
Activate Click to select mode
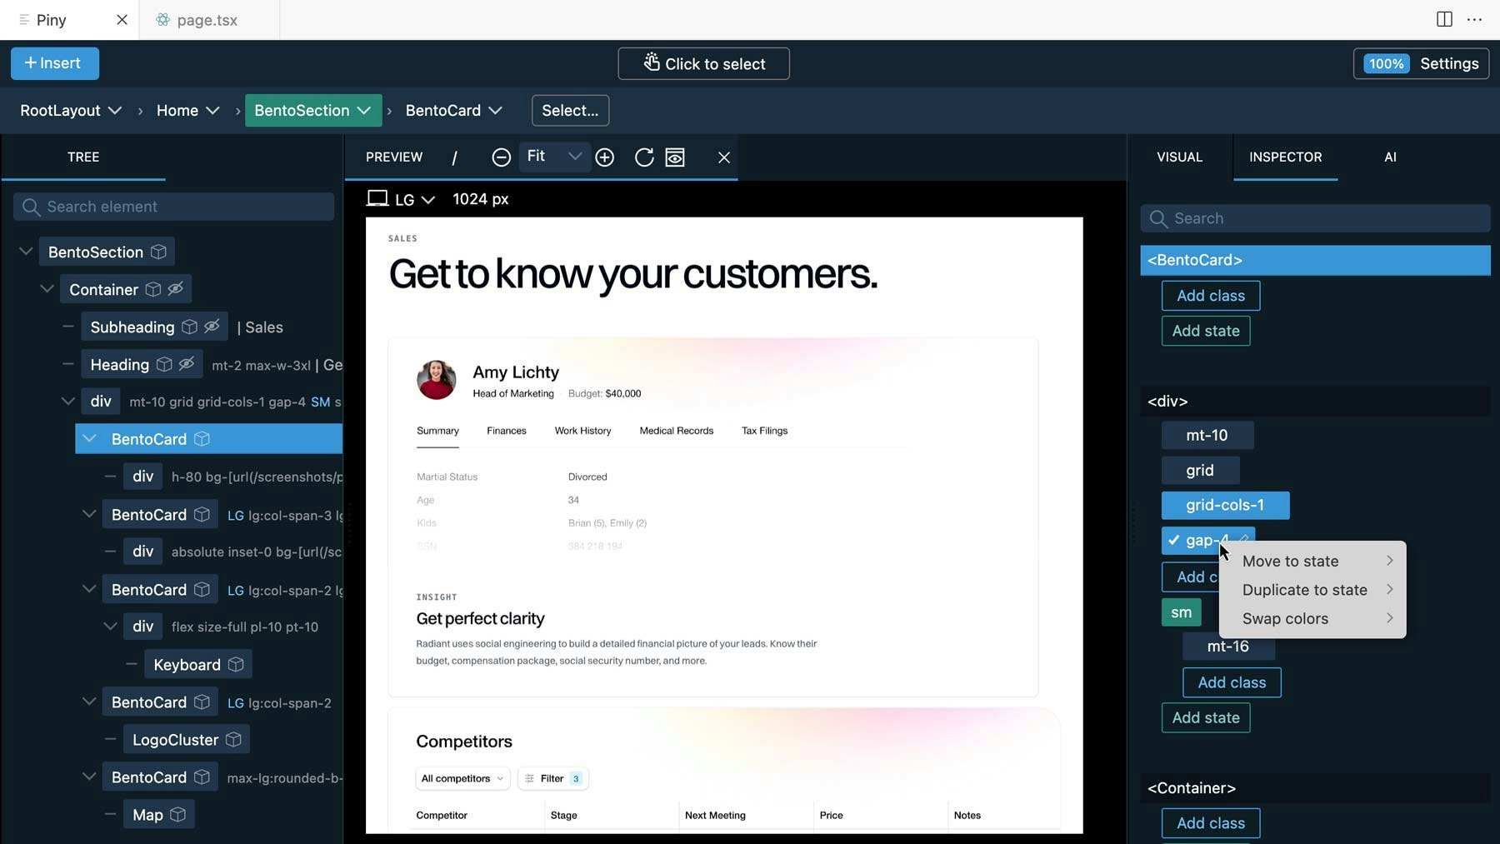[703, 63]
